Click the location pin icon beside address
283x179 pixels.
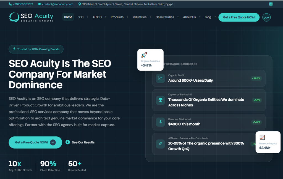pos(80,4)
